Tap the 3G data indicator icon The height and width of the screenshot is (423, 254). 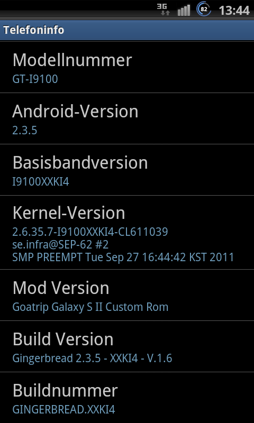coord(164,10)
